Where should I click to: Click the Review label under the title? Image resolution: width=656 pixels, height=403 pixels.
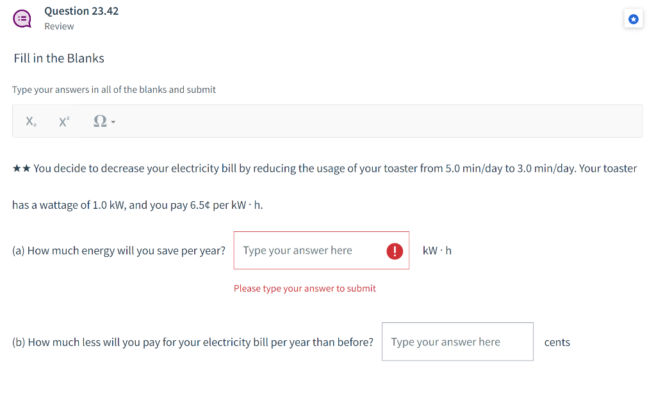(x=59, y=26)
